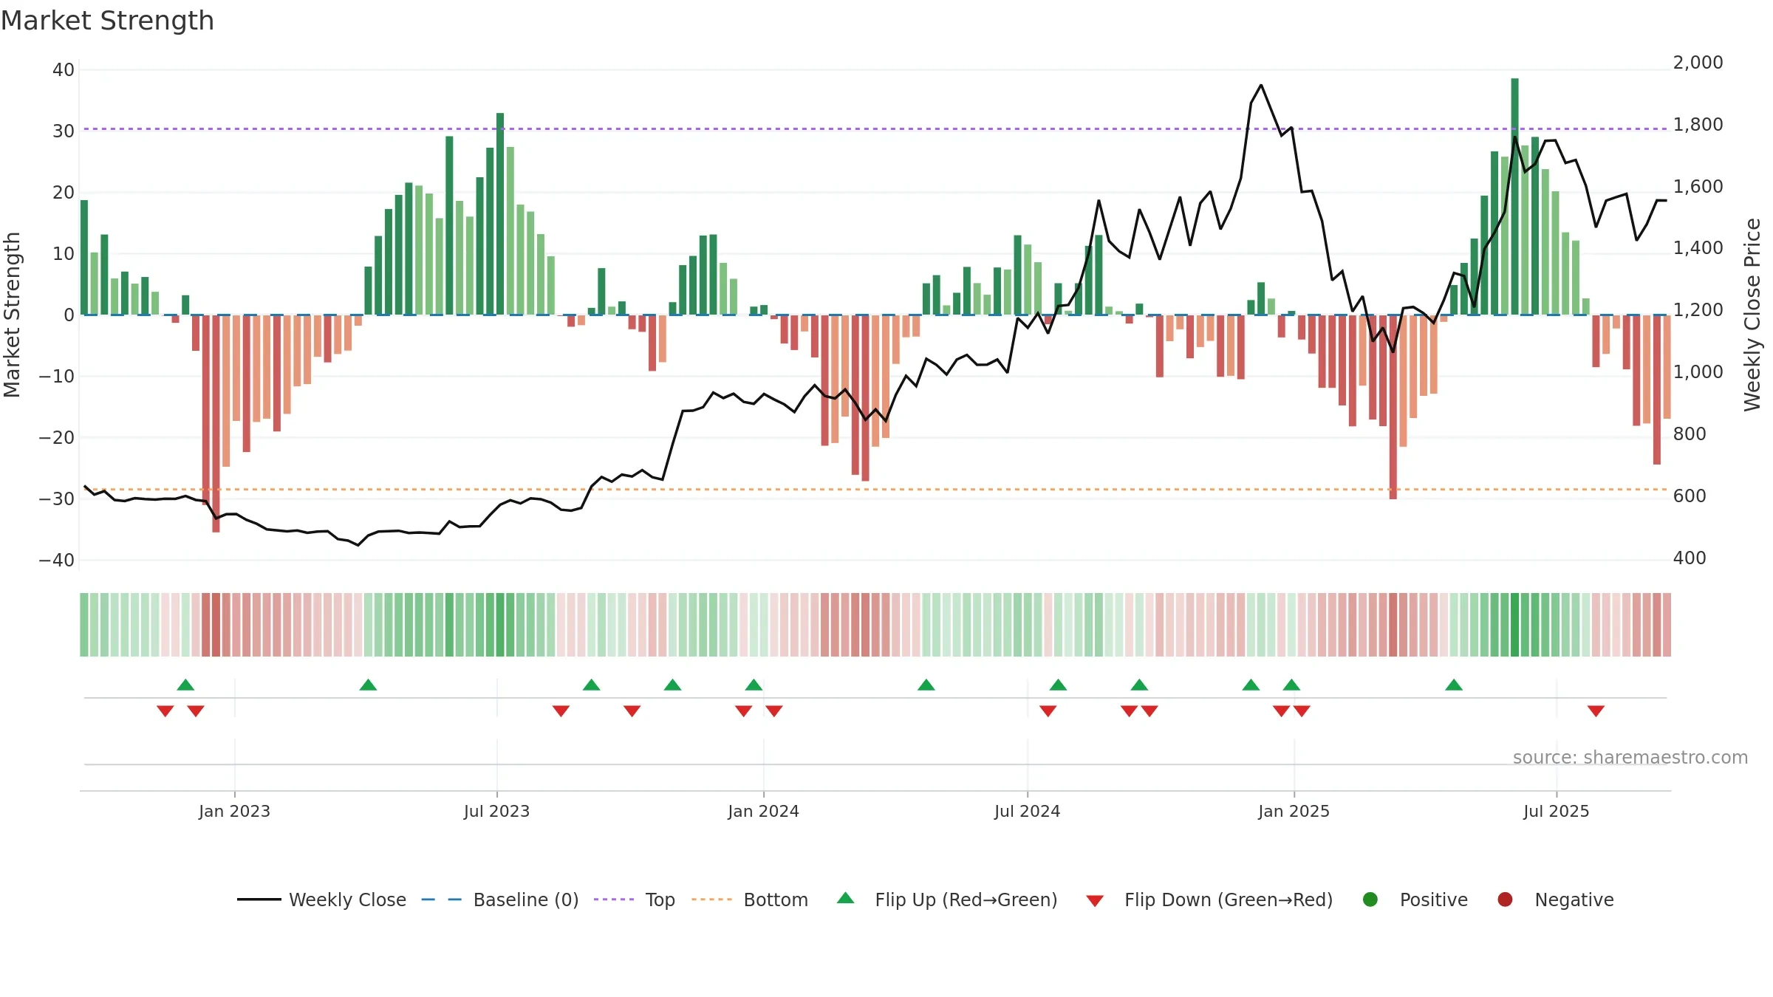Toggle the Negative legend entry
This screenshot has height=997, width=1773.
[x=1555, y=900]
